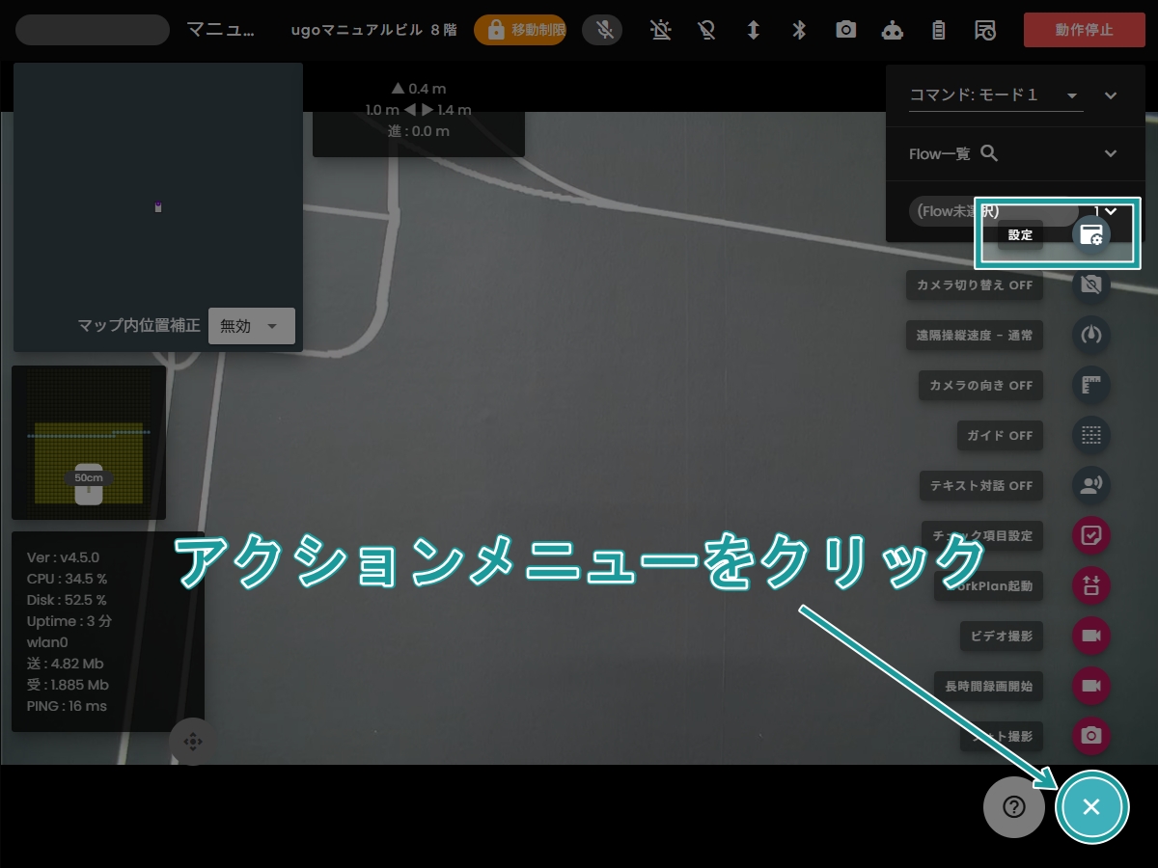This screenshot has height=868, width=1158.
Task: Start video capture with ビデオ撮影 icon
Action: tap(1091, 636)
